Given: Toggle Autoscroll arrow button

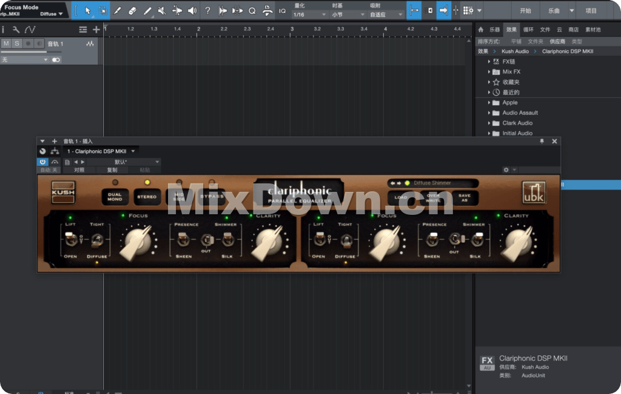Looking at the screenshot, I should click(x=443, y=11).
